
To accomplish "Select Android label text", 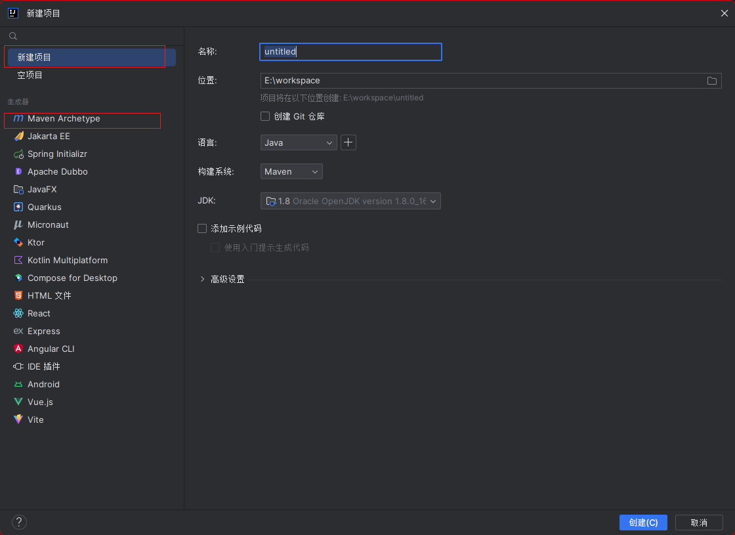I will (x=43, y=385).
